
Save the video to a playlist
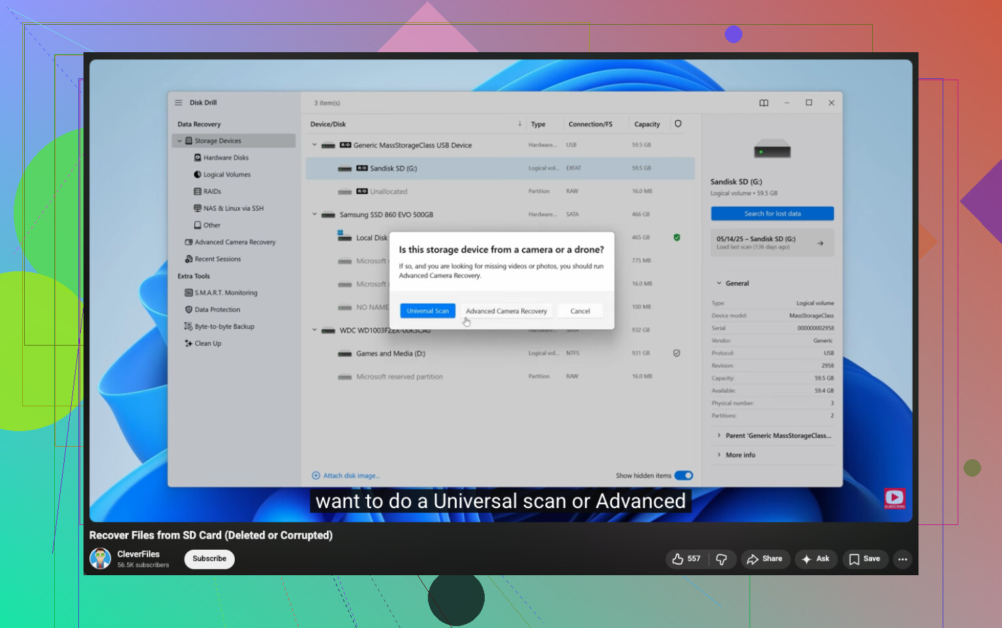tap(865, 559)
